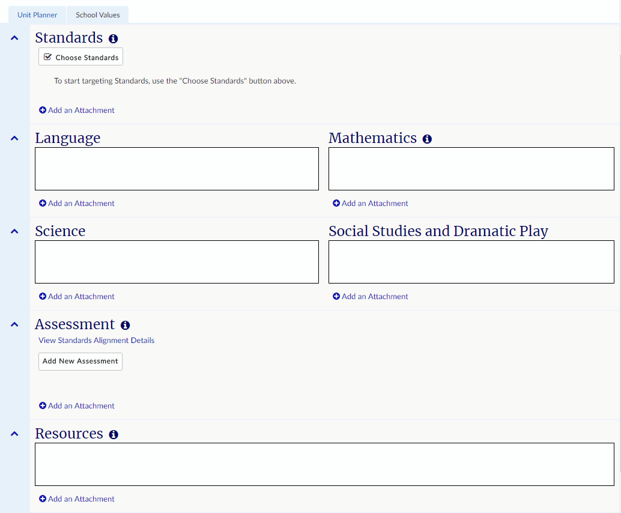Select the Unit Planner tab
Image resolution: width=621 pixels, height=513 pixels.
coord(37,15)
